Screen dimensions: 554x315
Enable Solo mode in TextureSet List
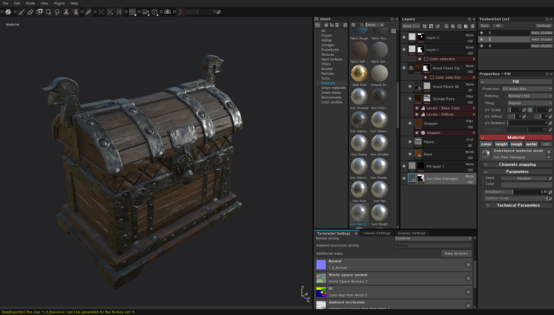[485, 26]
